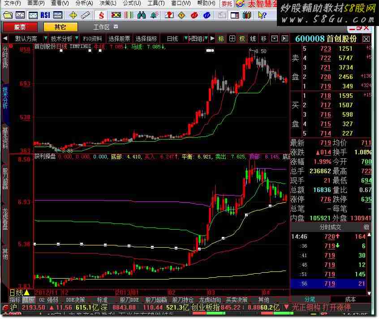This screenshot has height=319, width=379.
Task: Open the 多图组合 dropdown arrow
Action: click(x=206, y=38)
